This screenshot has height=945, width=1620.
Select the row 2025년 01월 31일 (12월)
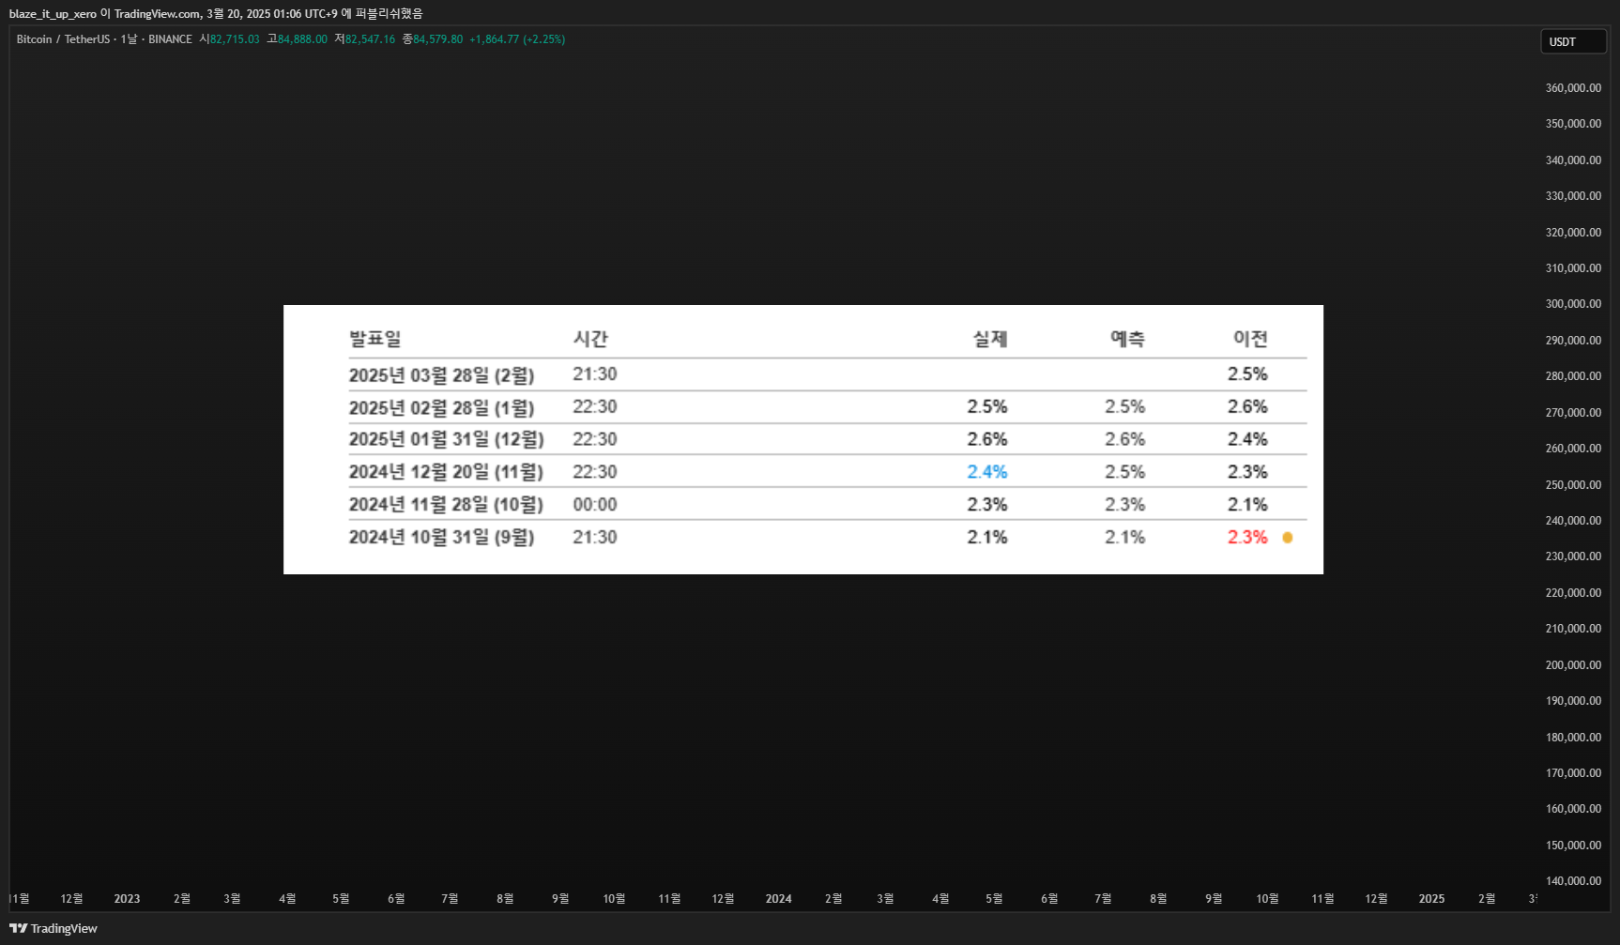coord(827,439)
